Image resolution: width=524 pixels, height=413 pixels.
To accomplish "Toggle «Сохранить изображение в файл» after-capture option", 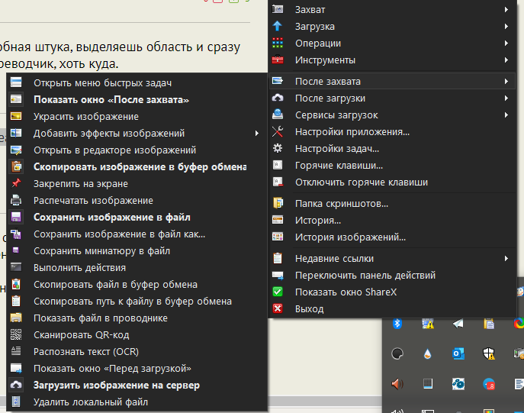I will tap(111, 218).
